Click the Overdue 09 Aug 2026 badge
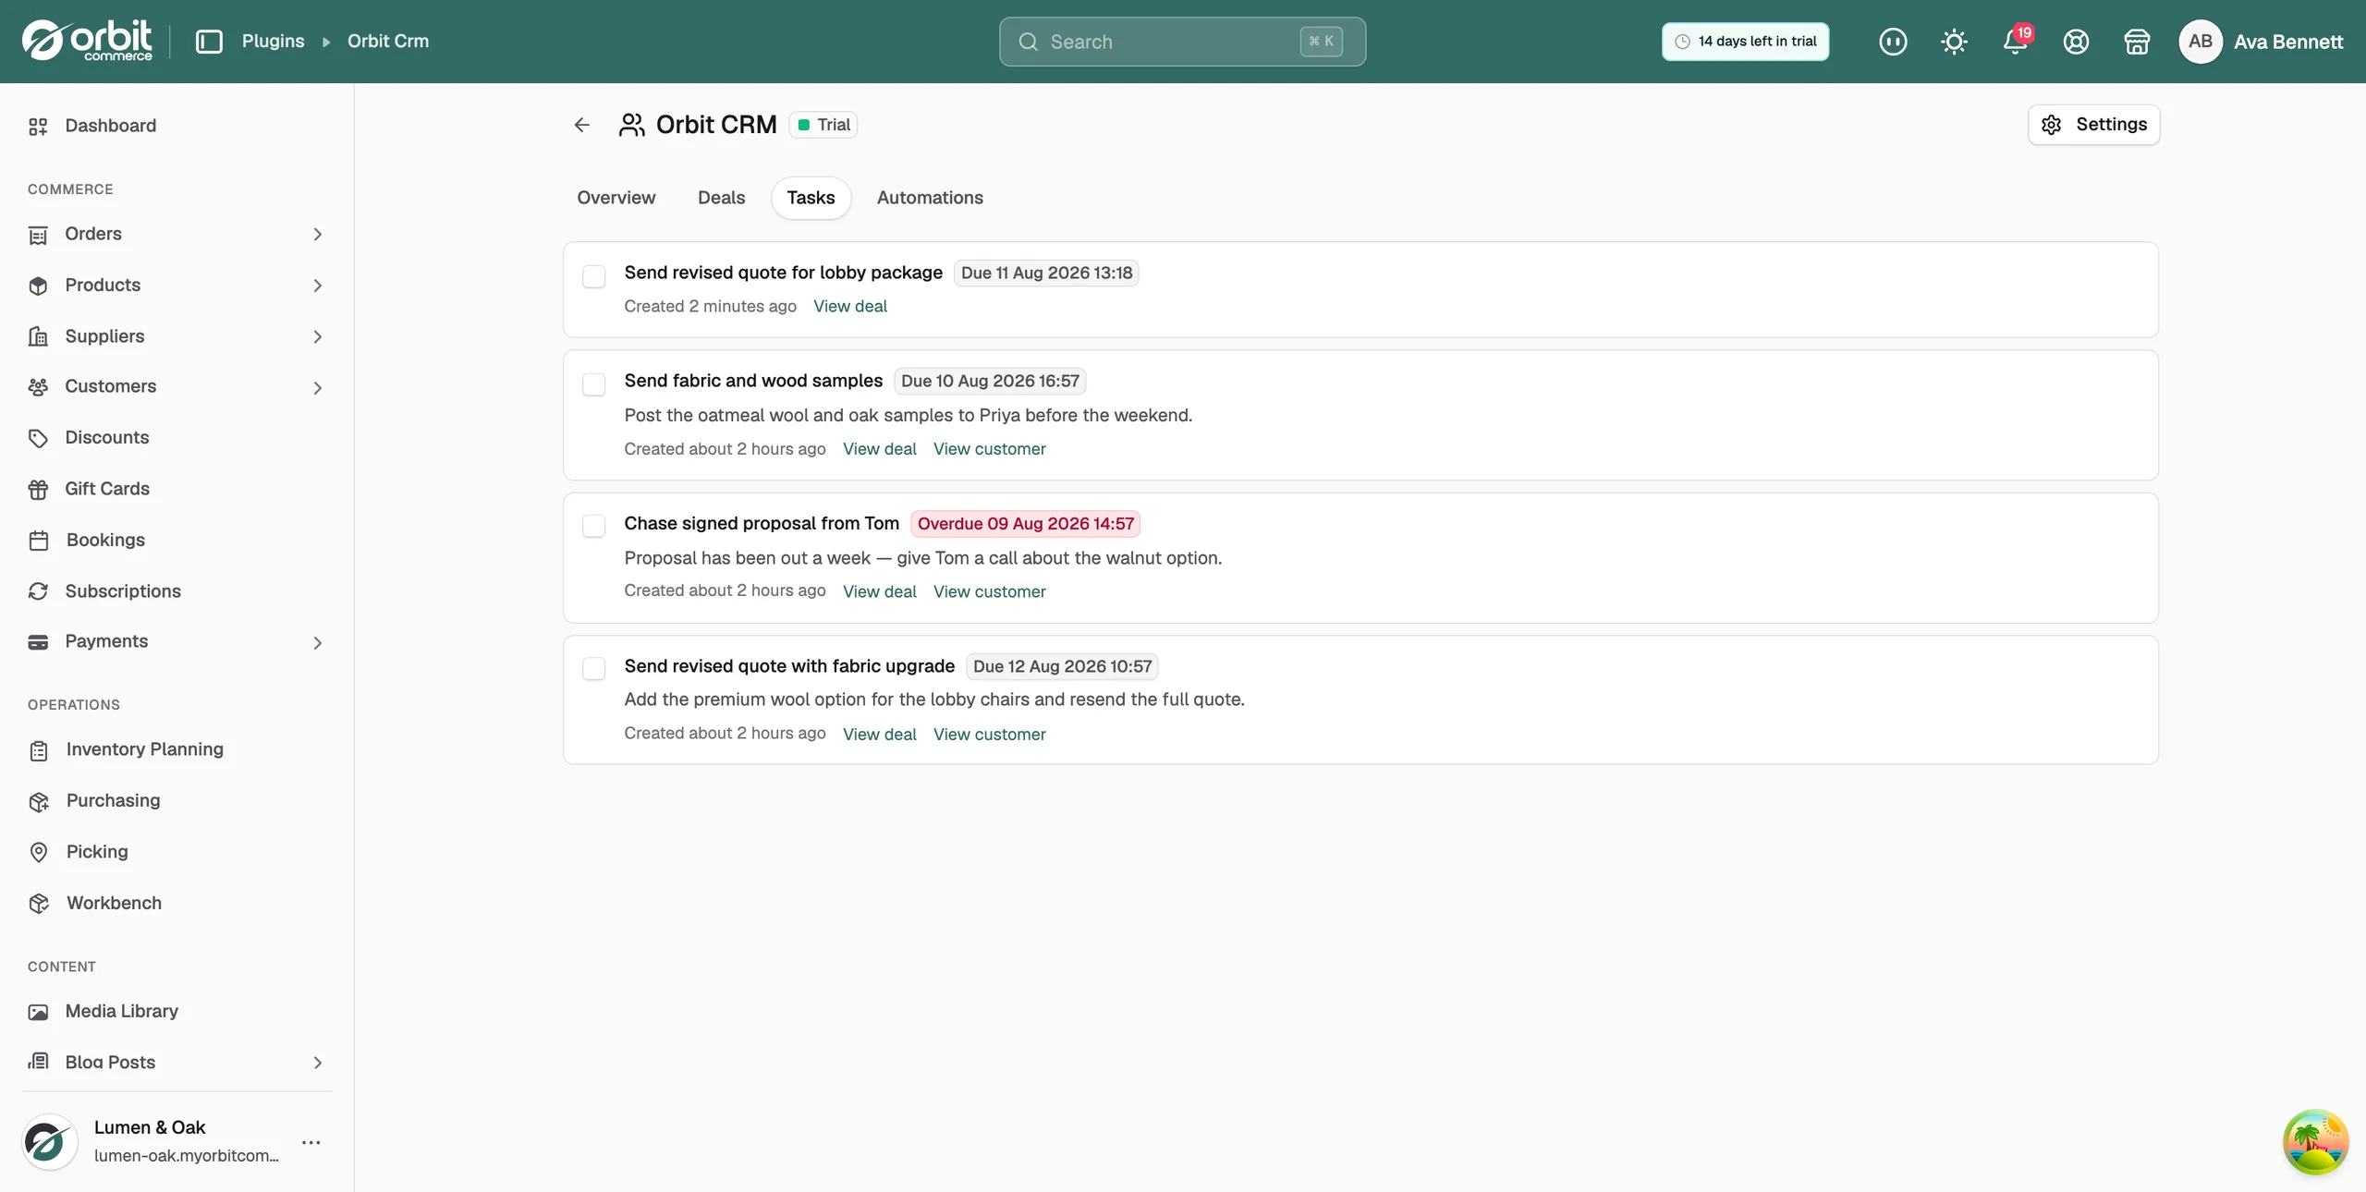The height and width of the screenshot is (1192, 2366). pyautogui.click(x=1025, y=524)
